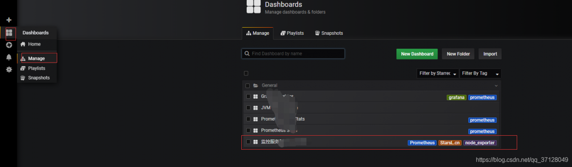The width and height of the screenshot is (572, 167).
Task: Click the orange StarsL.cn tag
Action: pyautogui.click(x=450, y=143)
